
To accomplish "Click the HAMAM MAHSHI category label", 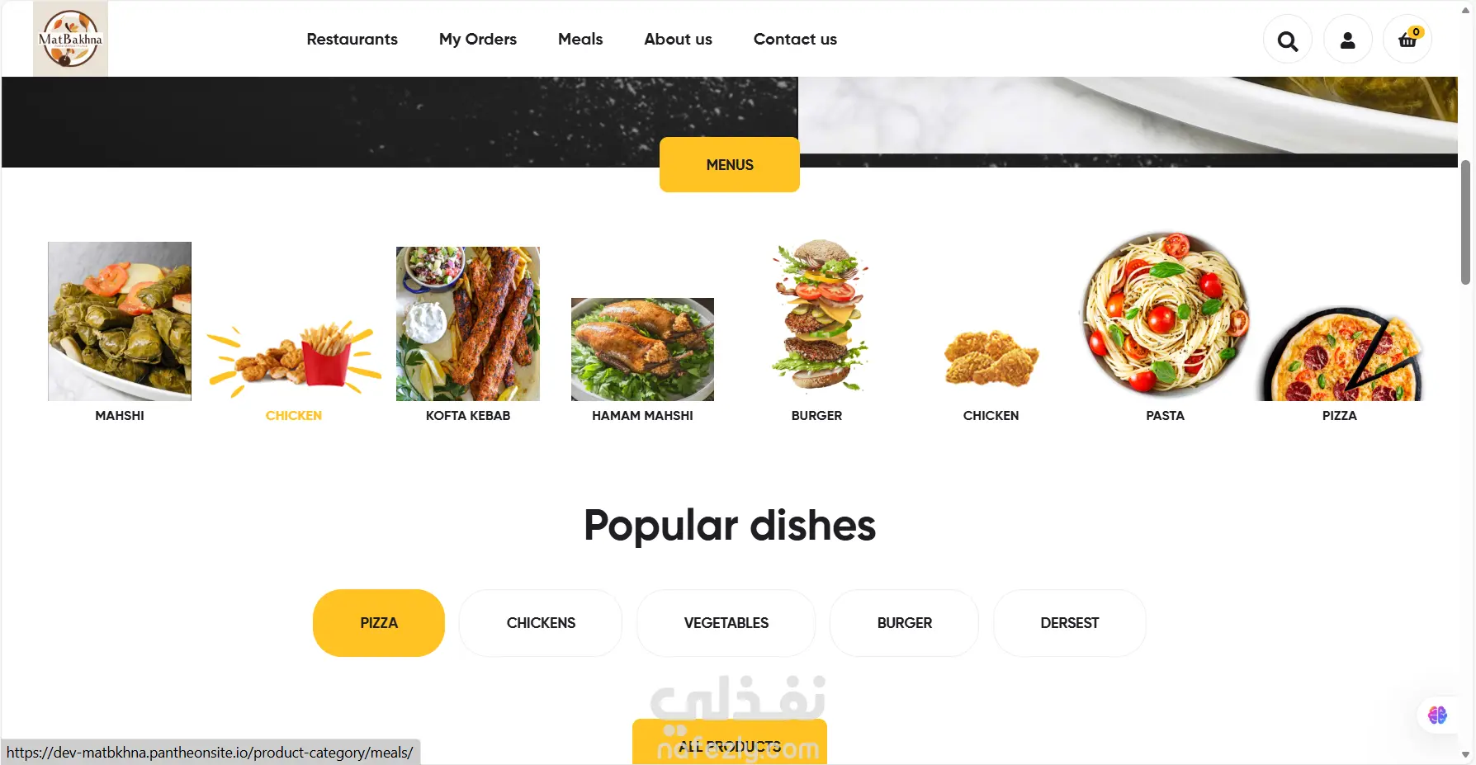I will tap(642, 416).
